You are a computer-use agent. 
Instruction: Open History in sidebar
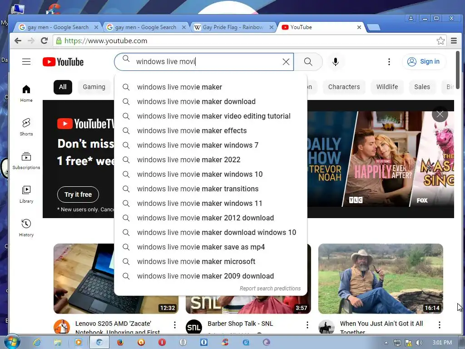(x=26, y=228)
